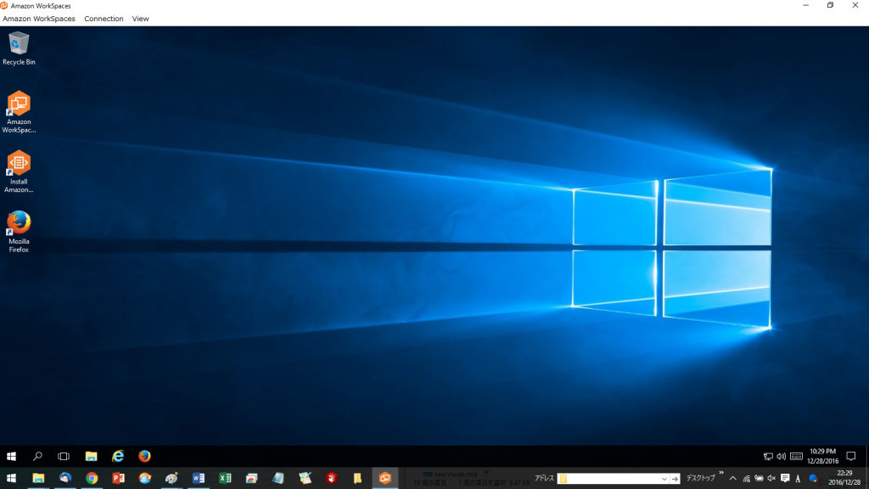The height and width of the screenshot is (489, 869).
Task: Open Microsoft Word on the local taskbar
Action: click(x=199, y=478)
